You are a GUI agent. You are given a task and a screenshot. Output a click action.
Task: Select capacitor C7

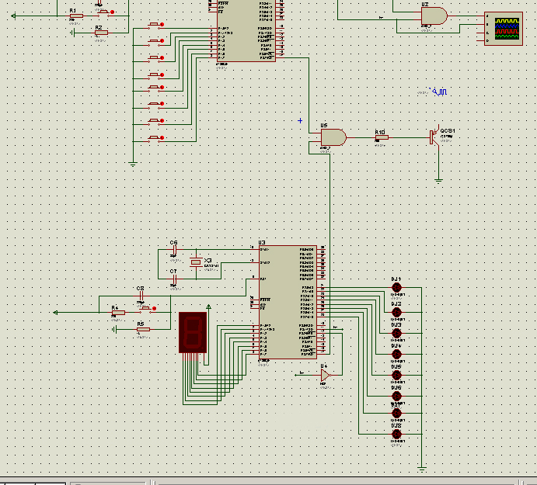click(x=174, y=279)
